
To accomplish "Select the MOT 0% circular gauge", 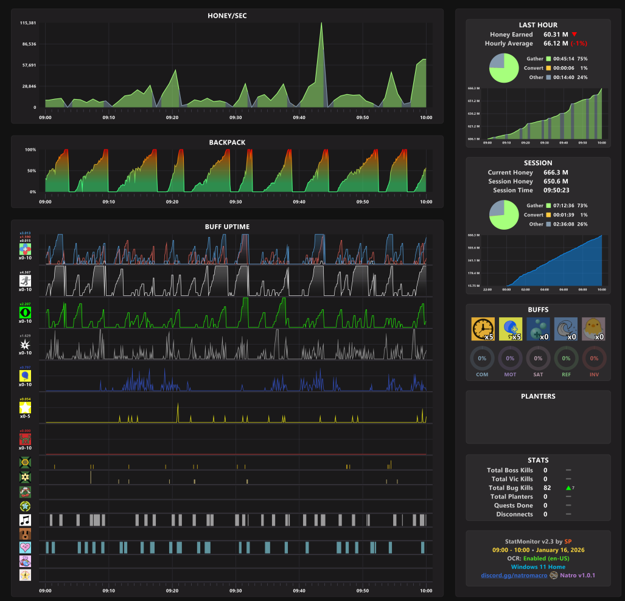I will 510,359.
